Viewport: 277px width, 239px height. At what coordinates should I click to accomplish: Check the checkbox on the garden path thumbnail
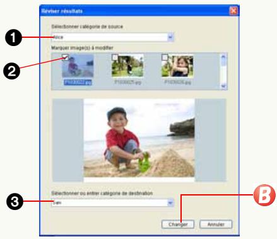tap(115, 57)
